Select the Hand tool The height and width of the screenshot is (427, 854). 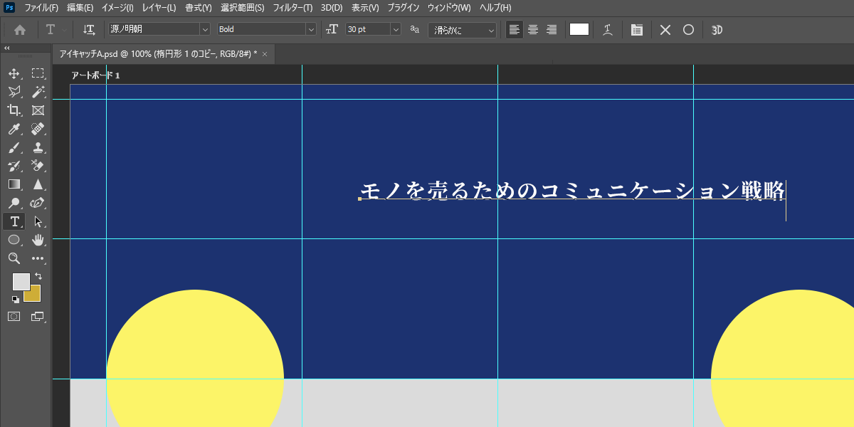(38, 240)
